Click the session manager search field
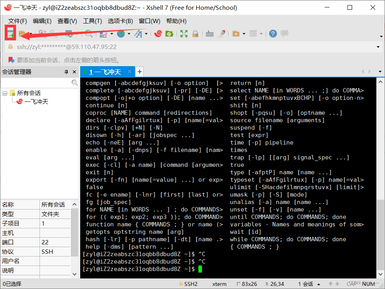This screenshot has height=289, width=385. click(x=36, y=83)
